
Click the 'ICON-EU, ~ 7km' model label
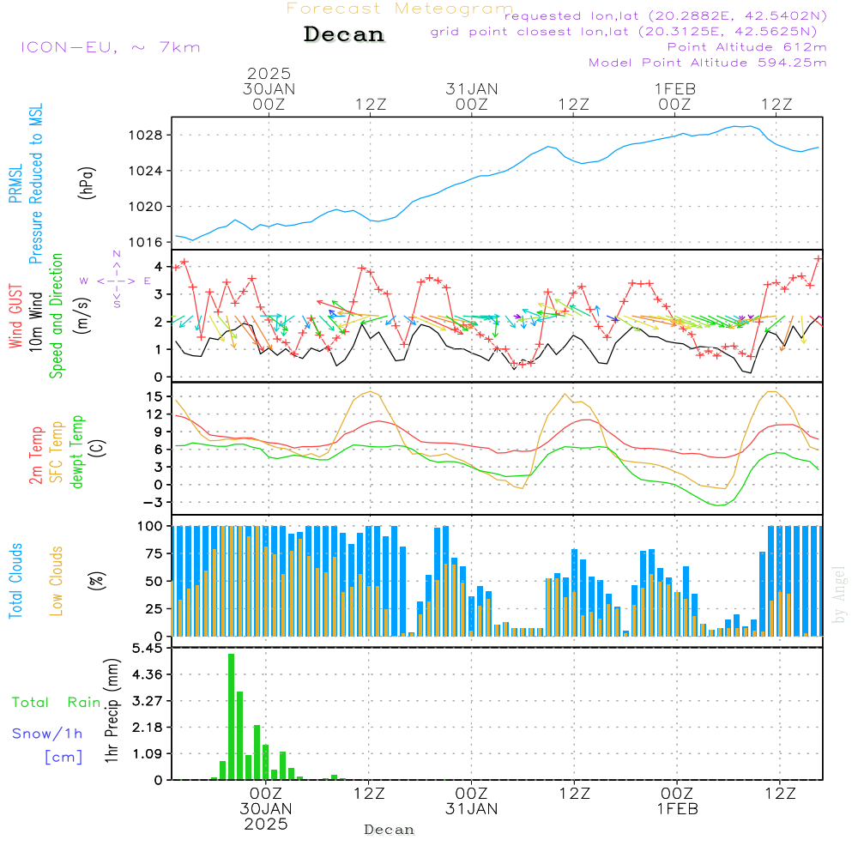click(111, 47)
